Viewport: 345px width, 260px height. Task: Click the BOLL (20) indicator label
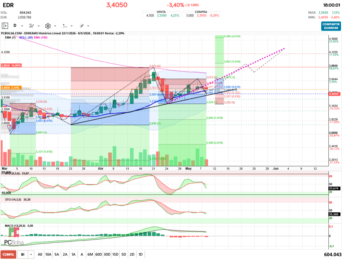click(x=26, y=37)
